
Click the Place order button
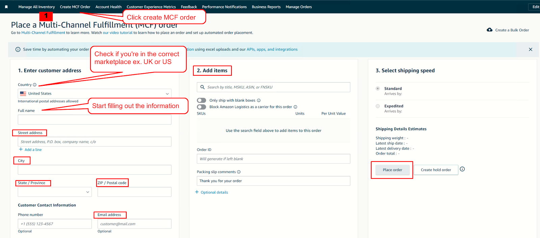click(x=393, y=170)
